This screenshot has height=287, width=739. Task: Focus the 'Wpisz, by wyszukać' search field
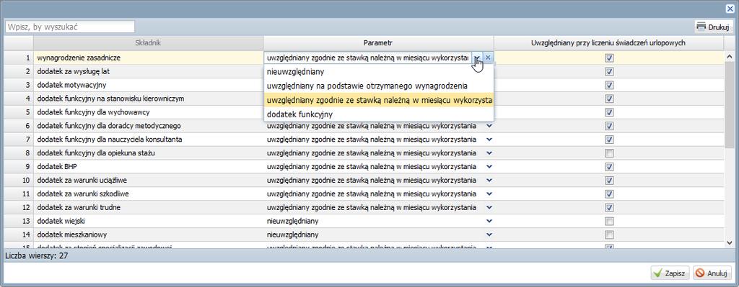pos(70,27)
